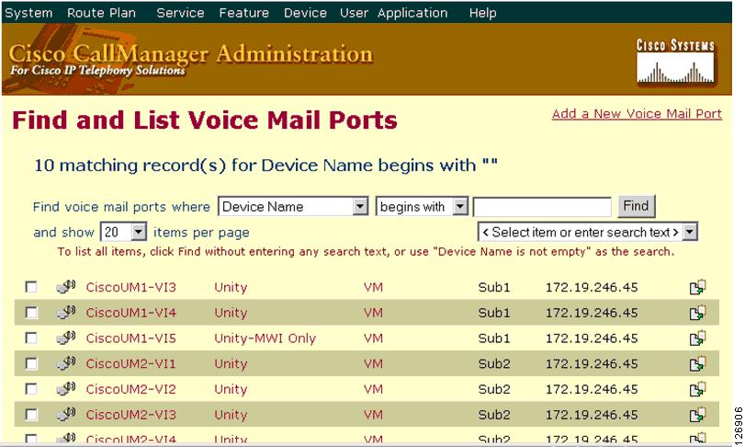Open the CiscoUM1-VI3 port link

click(130, 287)
